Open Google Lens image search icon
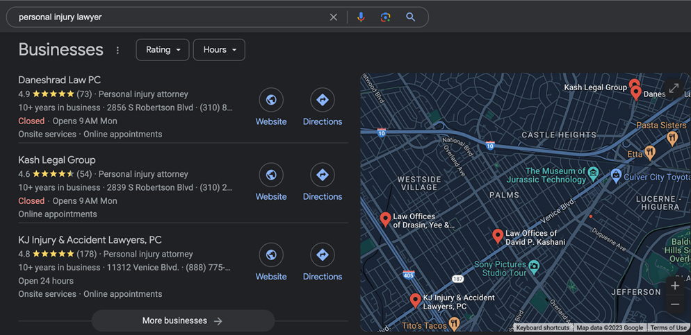The image size is (691, 335). click(x=386, y=17)
